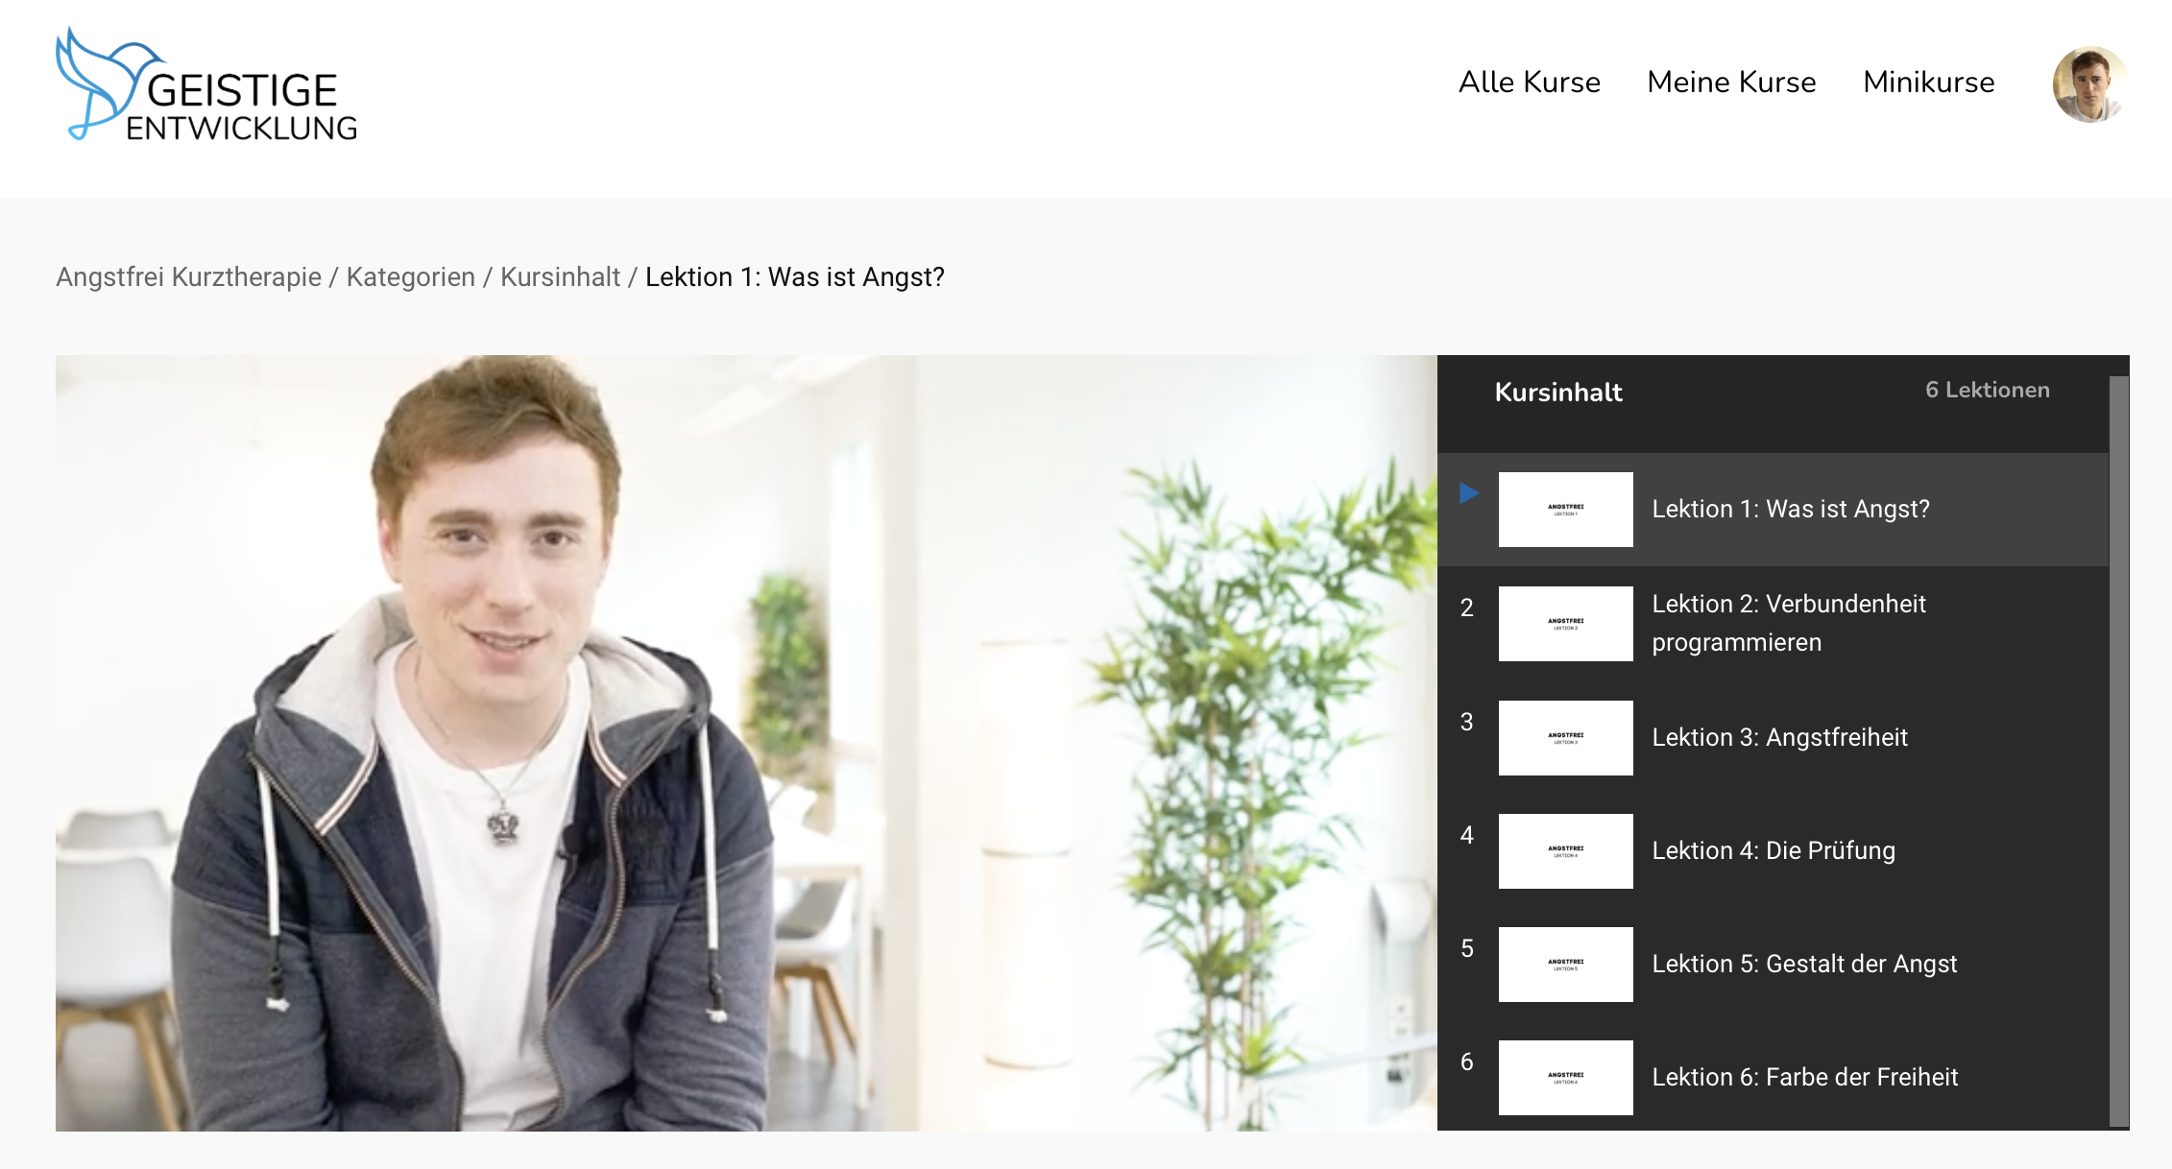
Task: Open Lektion 3: Angstfreiheit
Action: point(1778,737)
